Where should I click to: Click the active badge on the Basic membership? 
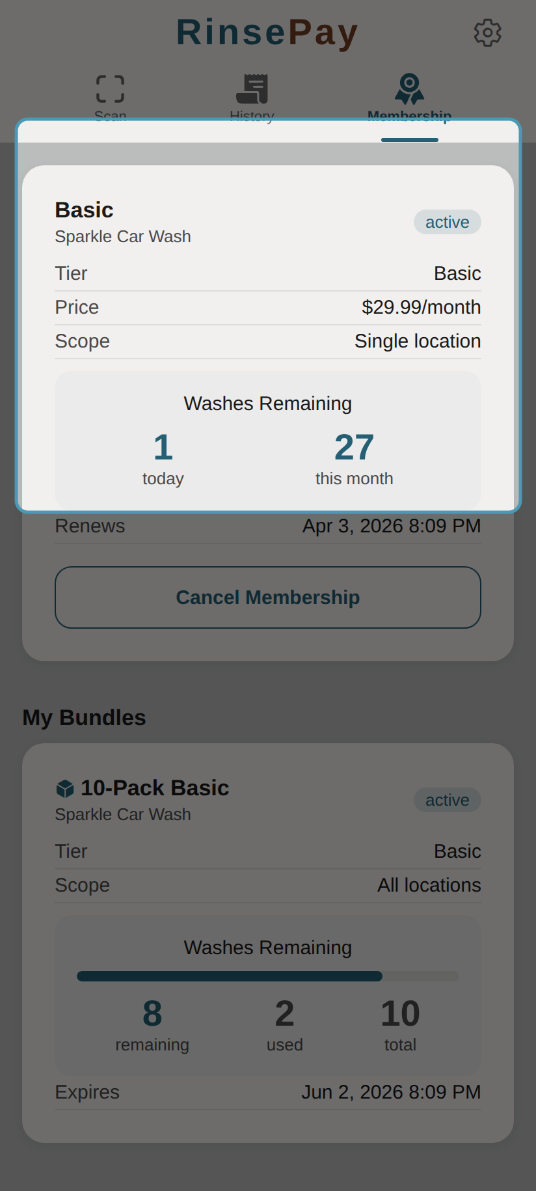(447, 222)
